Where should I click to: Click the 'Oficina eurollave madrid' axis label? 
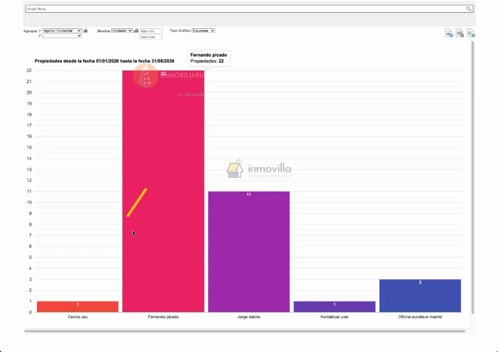[x=420, y=317]
